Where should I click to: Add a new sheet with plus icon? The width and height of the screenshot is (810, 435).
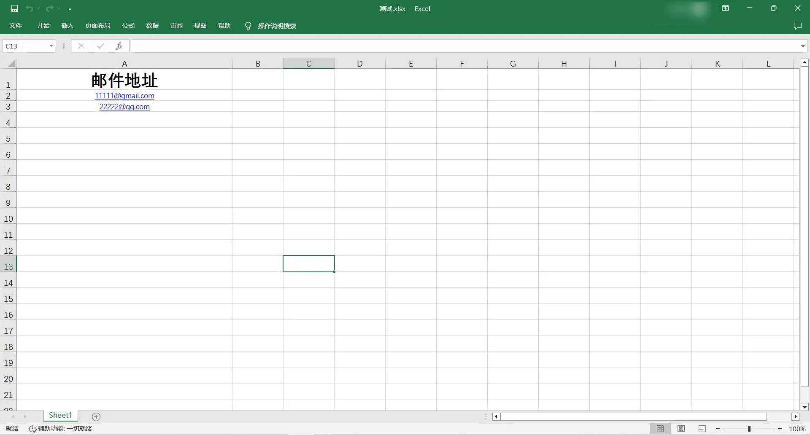(x=96, y=417)
